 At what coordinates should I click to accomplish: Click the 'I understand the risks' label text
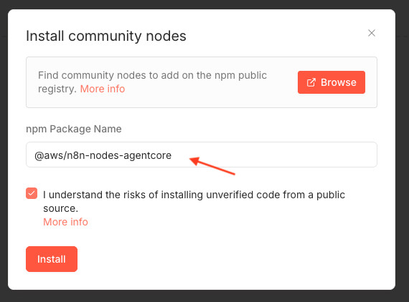coord(194,201)
